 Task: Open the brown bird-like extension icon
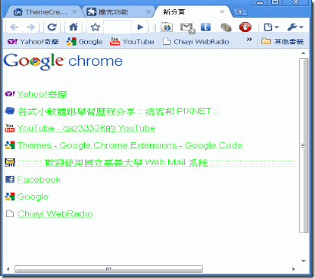[x=226, y=28]
